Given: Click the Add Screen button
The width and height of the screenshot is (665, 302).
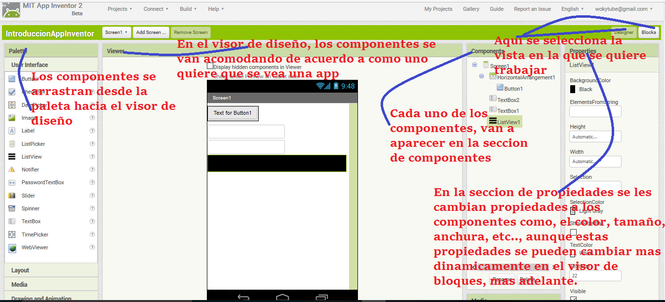Looking at the screenshot, I should 151,31.
